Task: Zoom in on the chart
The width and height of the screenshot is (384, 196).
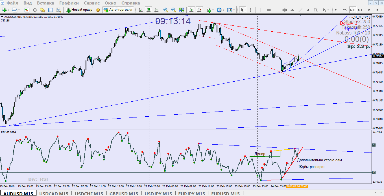Action: pos(166,10)
